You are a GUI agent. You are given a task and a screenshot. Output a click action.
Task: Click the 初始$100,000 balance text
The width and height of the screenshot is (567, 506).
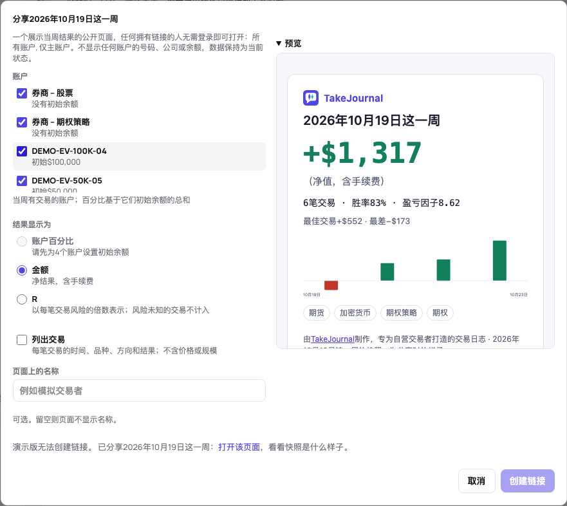[56, 162]
